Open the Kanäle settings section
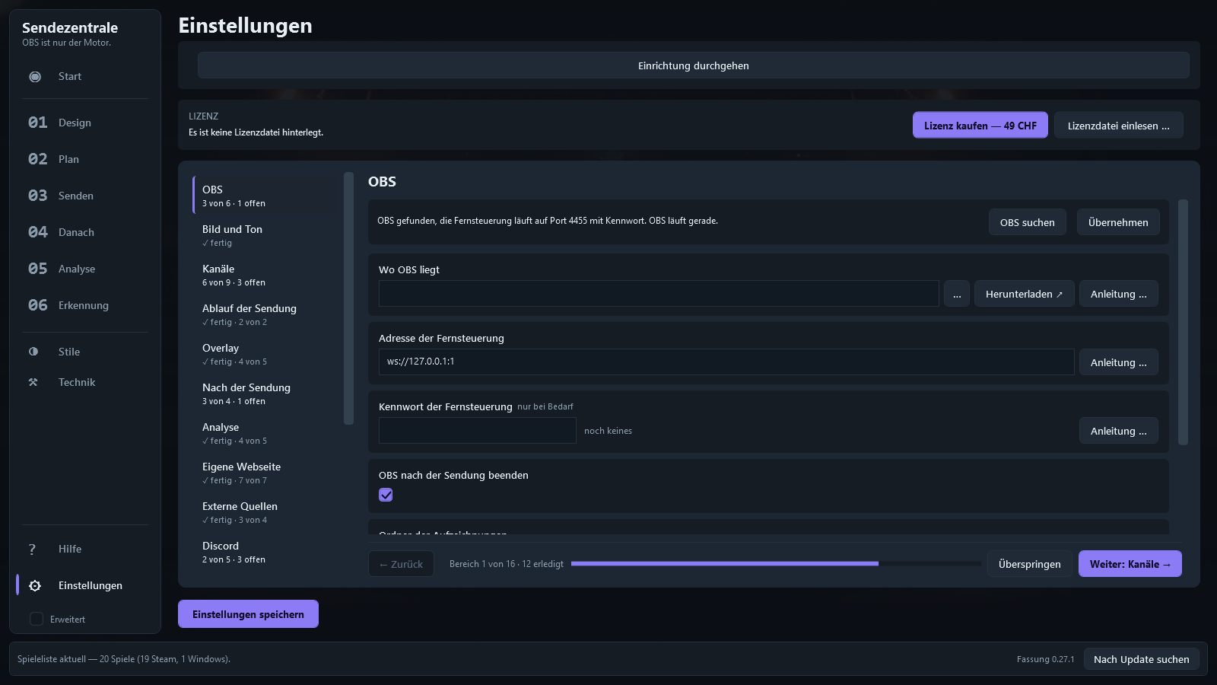Screen dimensions: 1217x685 coord(266,275)
